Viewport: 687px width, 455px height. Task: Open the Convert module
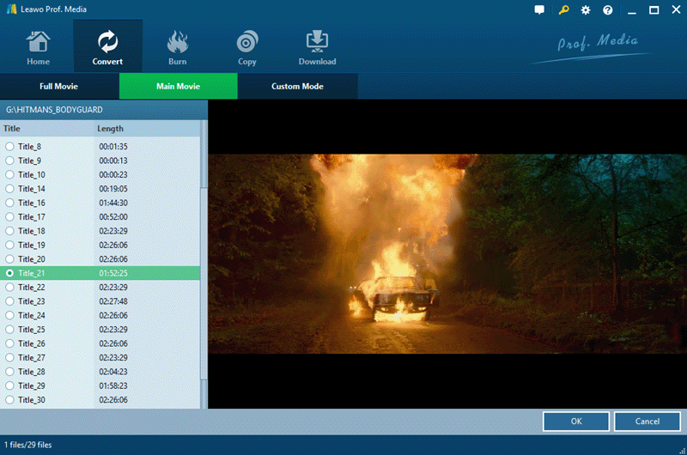pyautogui.click(x=107, y=47)
